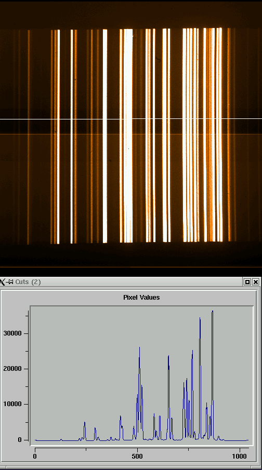Click the Cuts (2) title bar text

[x=28, y=282]
